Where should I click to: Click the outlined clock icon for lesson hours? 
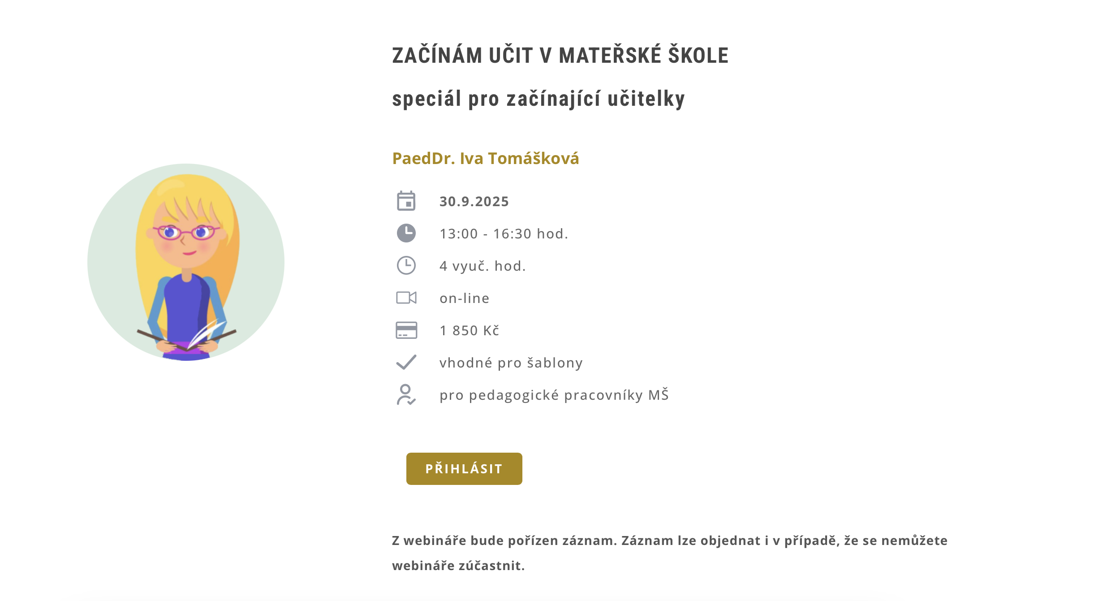[406, 265]
